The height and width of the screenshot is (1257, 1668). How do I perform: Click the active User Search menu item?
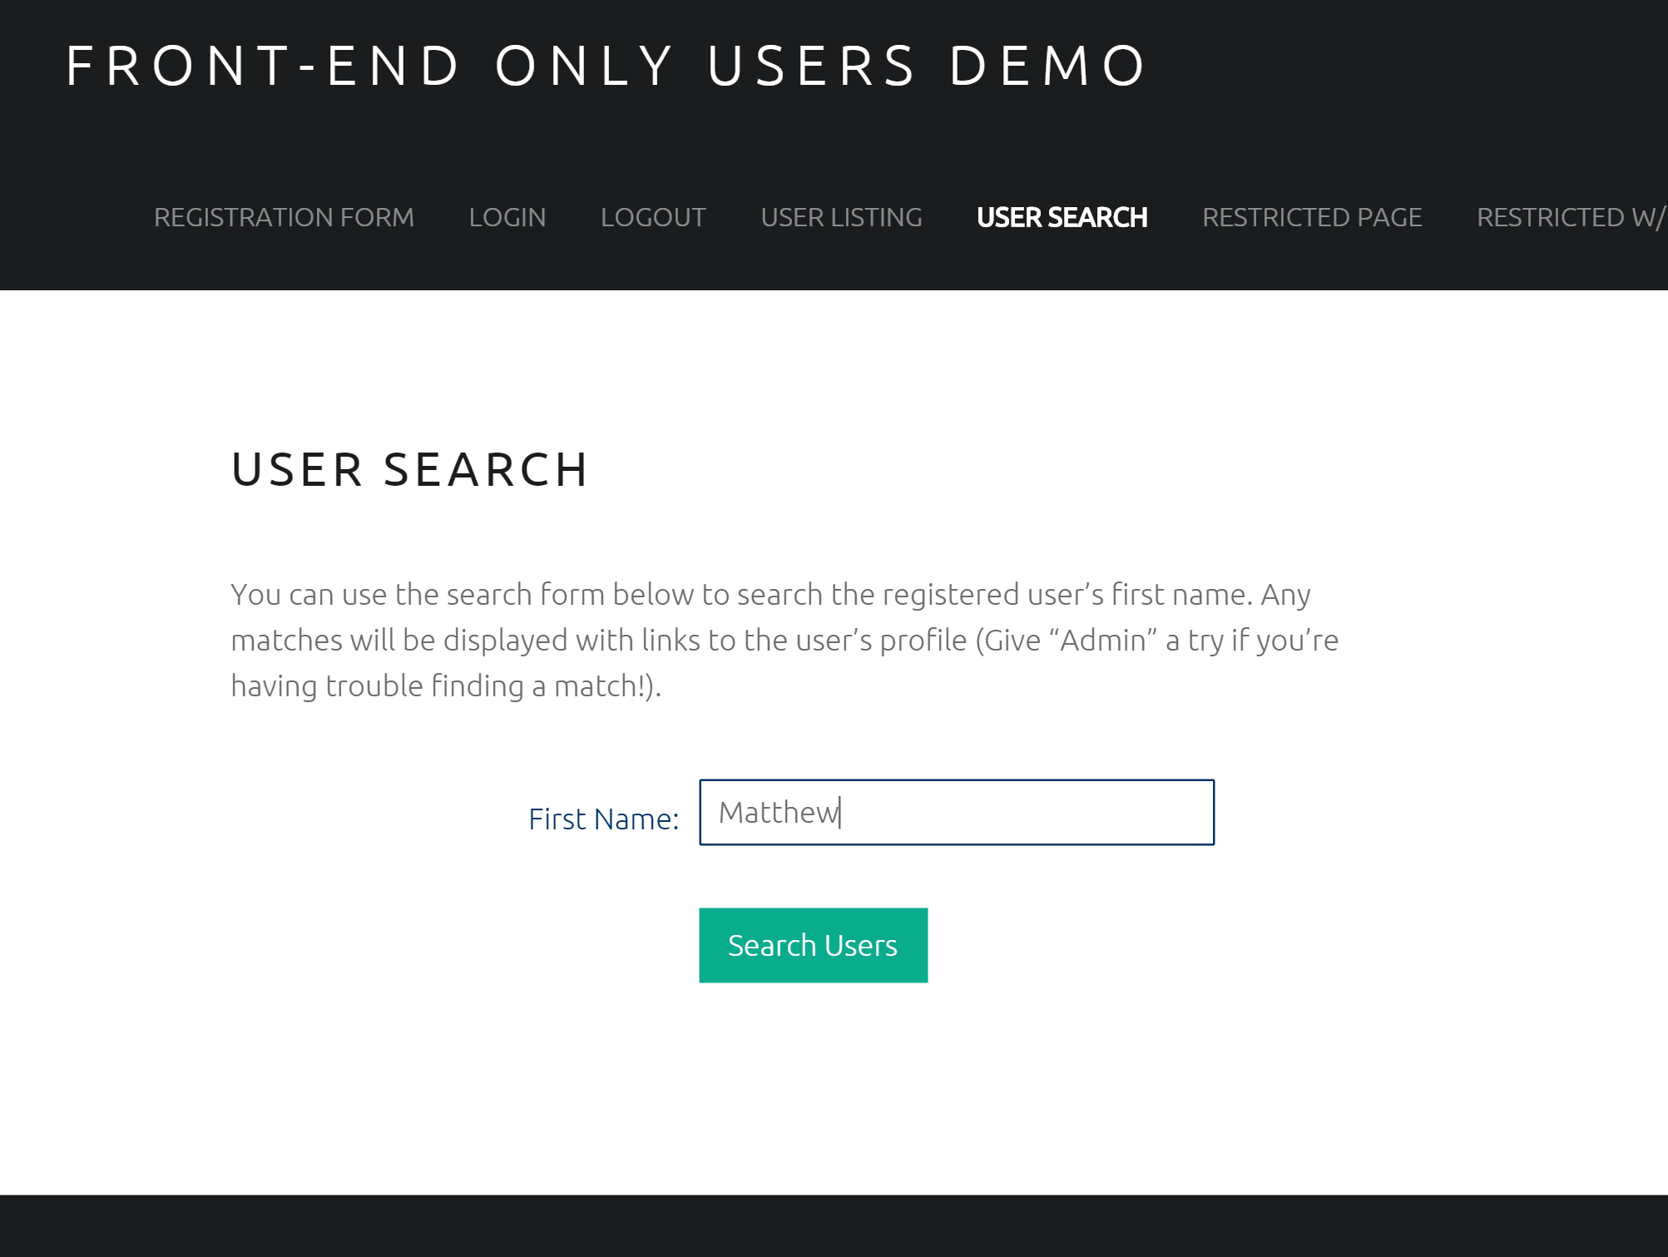click(x=1062, y=217)
